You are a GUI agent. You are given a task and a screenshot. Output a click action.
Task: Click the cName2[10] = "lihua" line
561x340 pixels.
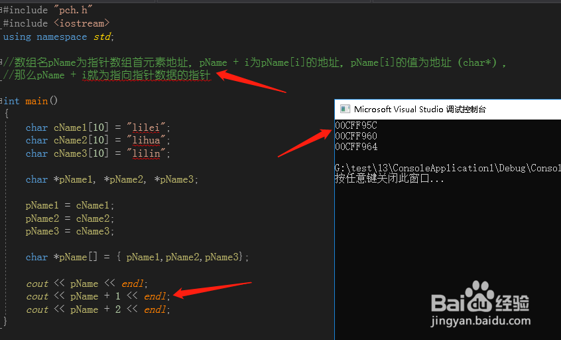pyautogui.click(x=97, y=140)
